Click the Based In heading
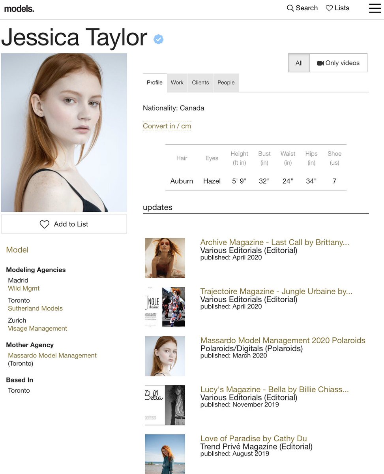384x474 pixels. coord(19,380)
